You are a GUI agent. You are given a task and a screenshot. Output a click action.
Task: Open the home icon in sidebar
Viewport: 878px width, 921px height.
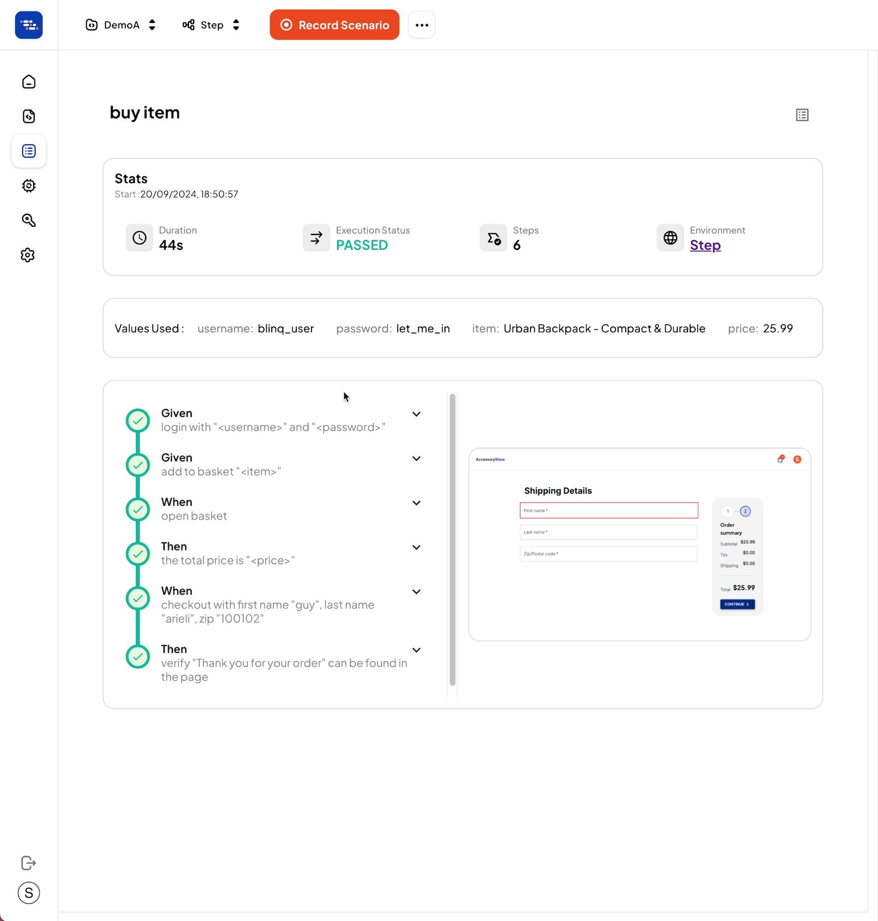point(29,82)
